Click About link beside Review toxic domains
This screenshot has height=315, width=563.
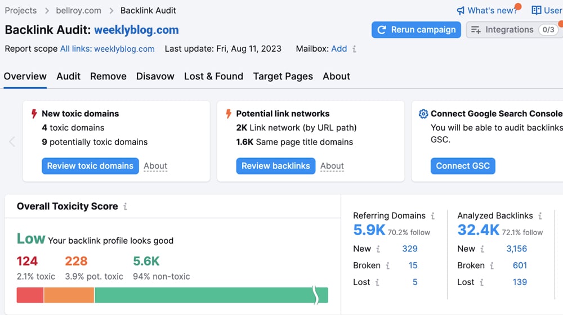155,166
